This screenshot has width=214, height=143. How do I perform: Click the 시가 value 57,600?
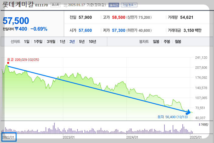point(85,30)
